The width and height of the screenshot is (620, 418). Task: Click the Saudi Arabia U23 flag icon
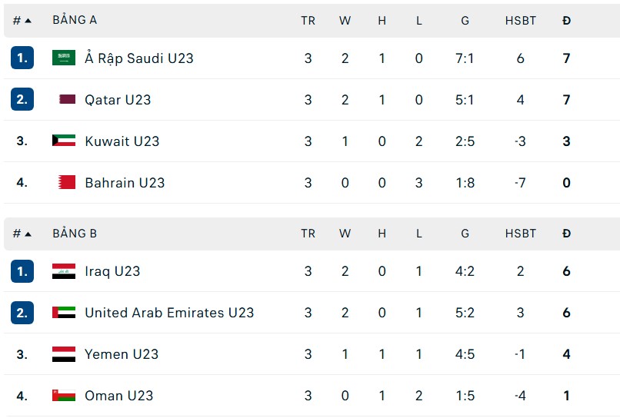click(64, 58)
